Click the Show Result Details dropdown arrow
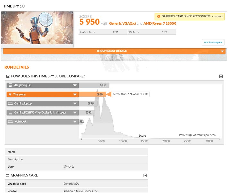Screen dimensions: 229x193 coord(222,51)
